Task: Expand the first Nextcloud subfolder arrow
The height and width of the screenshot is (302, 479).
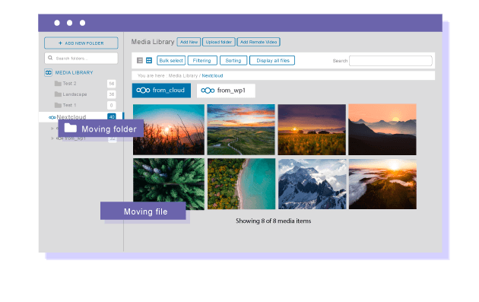Action: pyautogui.click(x=52, y=129)
